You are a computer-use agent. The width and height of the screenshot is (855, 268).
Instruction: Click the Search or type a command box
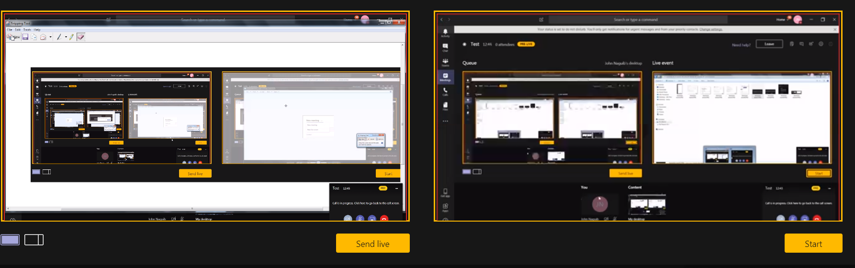pos(637,20)
